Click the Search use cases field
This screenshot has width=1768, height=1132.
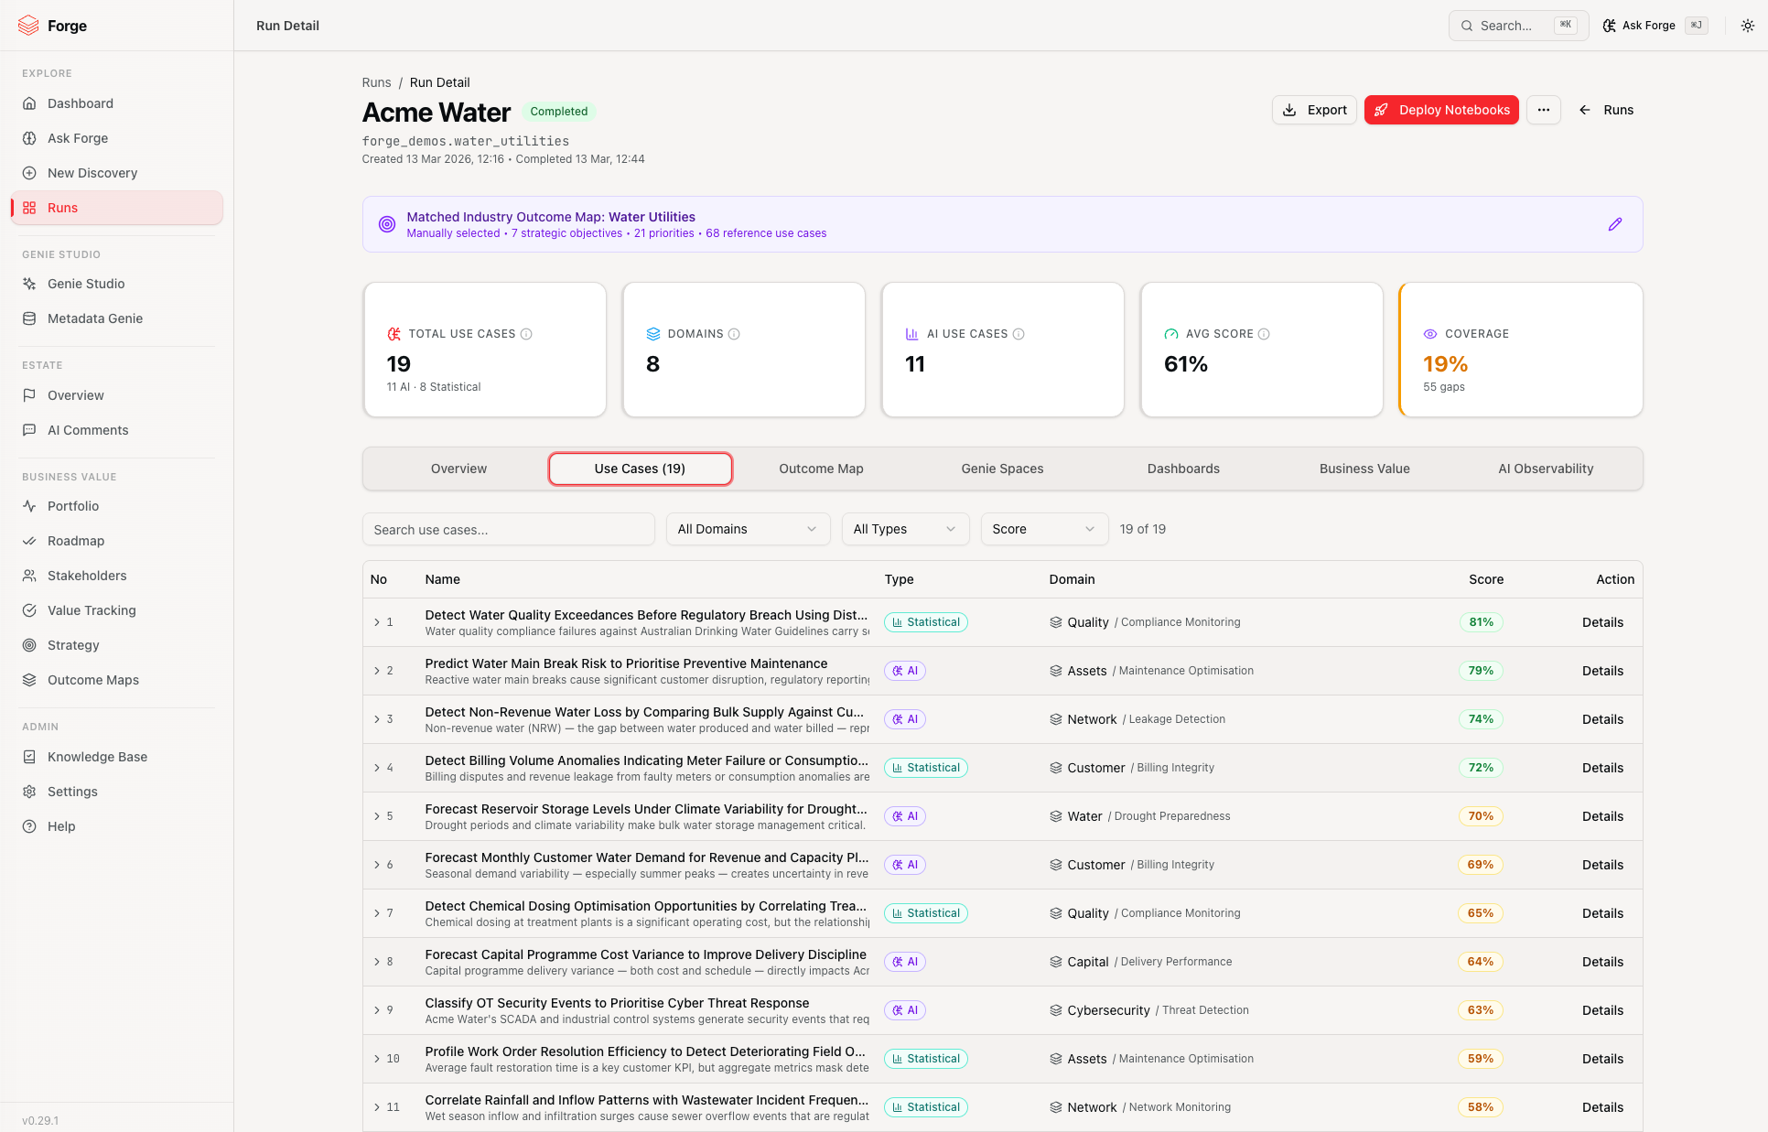[x=509, y=529]
